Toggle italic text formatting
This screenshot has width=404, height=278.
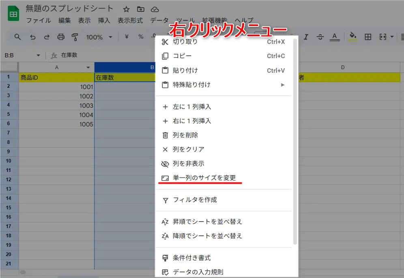(306, 37)
